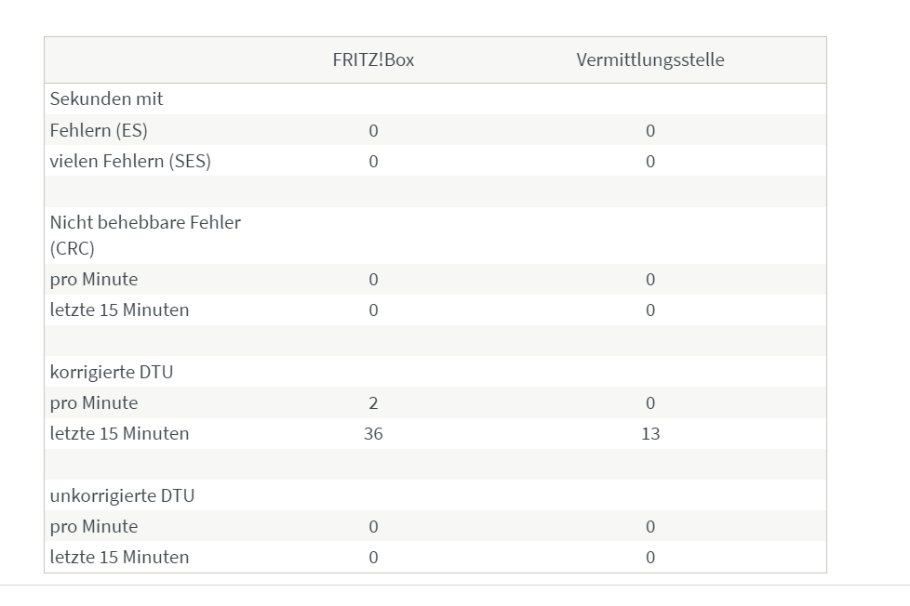
Task: Click FRITZ!Box korrigierte DTU pro Minute value 2
Action: coord(373,403)
